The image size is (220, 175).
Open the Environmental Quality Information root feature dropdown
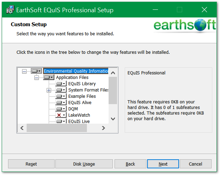pyautogui.click(x=40, y=71)
